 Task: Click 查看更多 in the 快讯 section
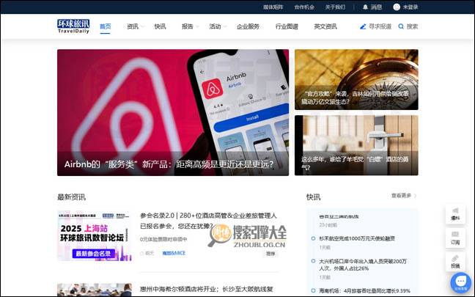401,196
